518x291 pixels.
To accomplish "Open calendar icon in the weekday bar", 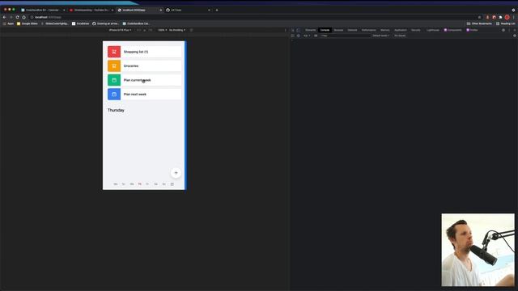I will click(172, 184).
